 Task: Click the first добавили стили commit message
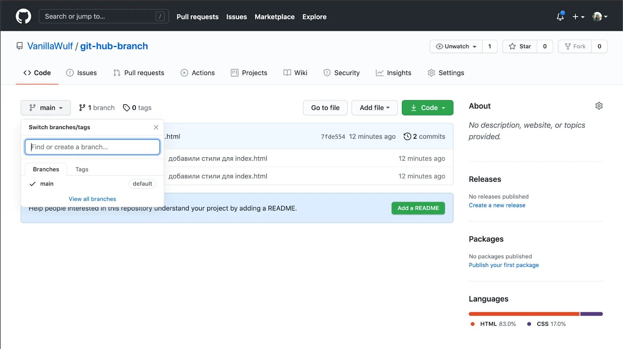(218, 158)
